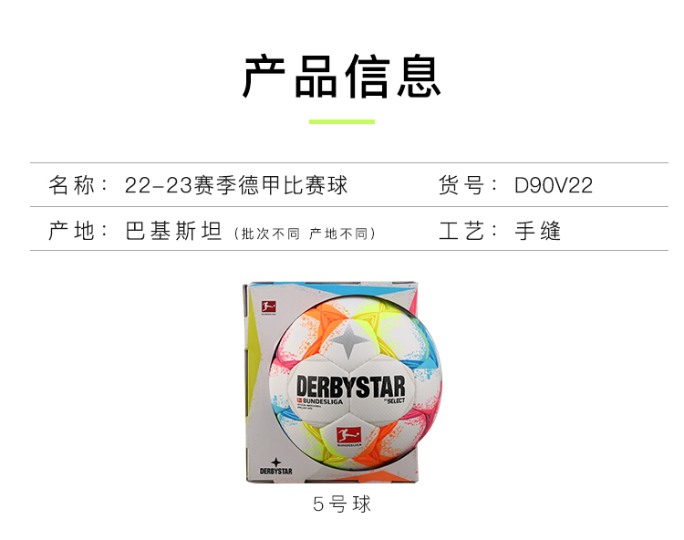This screenshot has height=540, width=684.
Task: Click the BUNDESLIGA text on ball panel
Action: pyautogui.click(x=320, y=401)
